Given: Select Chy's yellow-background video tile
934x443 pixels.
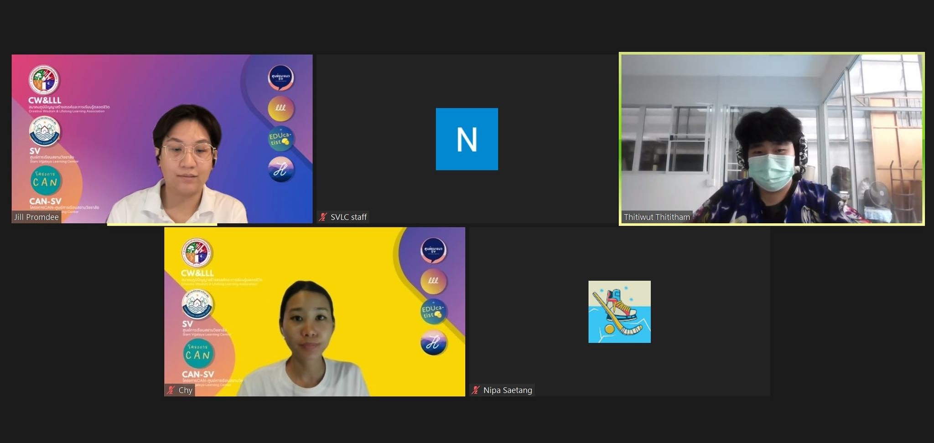Looking at the screenshot, I should pos(315,312).
